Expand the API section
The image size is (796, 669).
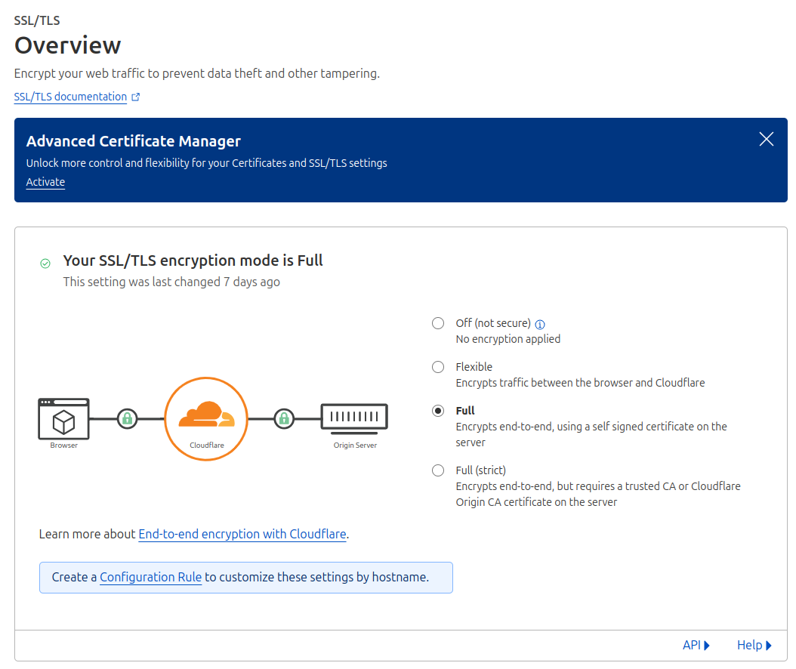[x=696, y=645]
